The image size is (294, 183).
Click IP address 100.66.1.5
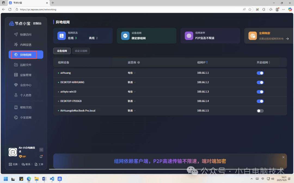(203, 111)
